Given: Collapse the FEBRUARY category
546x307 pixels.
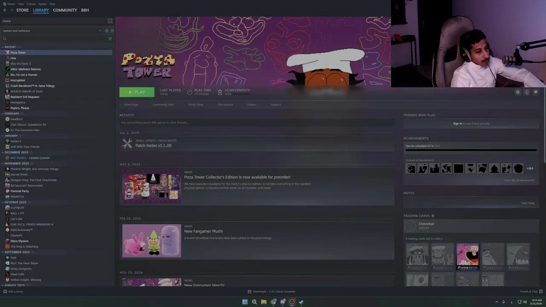Looking at the screenshot, I should click(3, 113).
